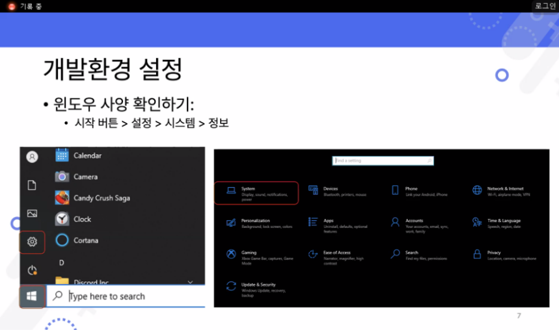Click the 개발환경 설정 slide title
Image resolution: width=559 pixels, height=330 pixels.
[113, 69]
